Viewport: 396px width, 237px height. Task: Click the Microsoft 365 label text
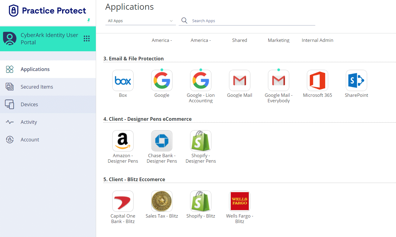pyautogui.click(x=318, y=95)
